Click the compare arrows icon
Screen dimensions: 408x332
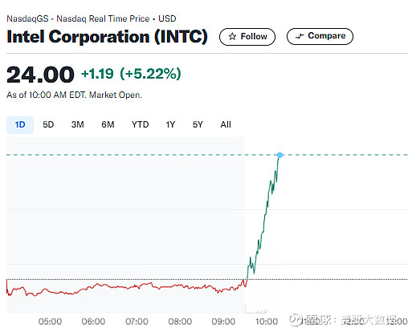300,36
